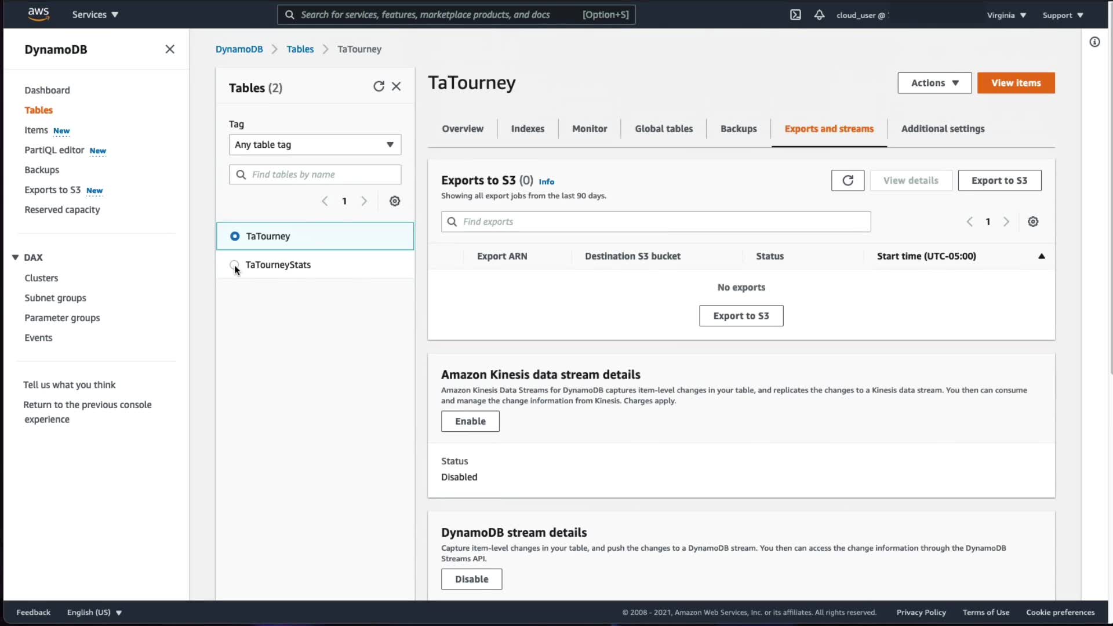Click the Find exports search field
This screenshot has width=1113, height=626.
[656, 221]
